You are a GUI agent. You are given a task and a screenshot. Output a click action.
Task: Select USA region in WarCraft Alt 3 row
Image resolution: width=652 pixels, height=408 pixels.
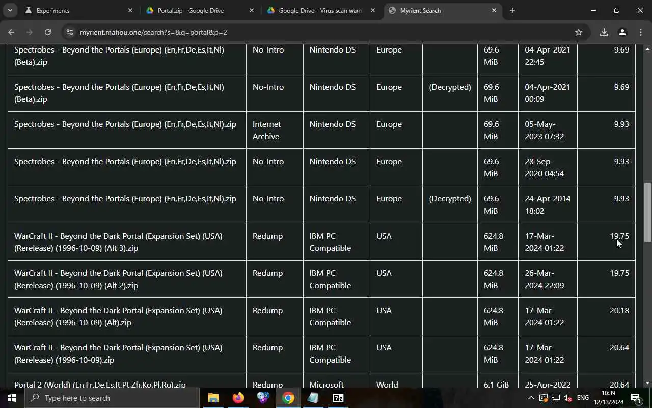click(384, 236)
